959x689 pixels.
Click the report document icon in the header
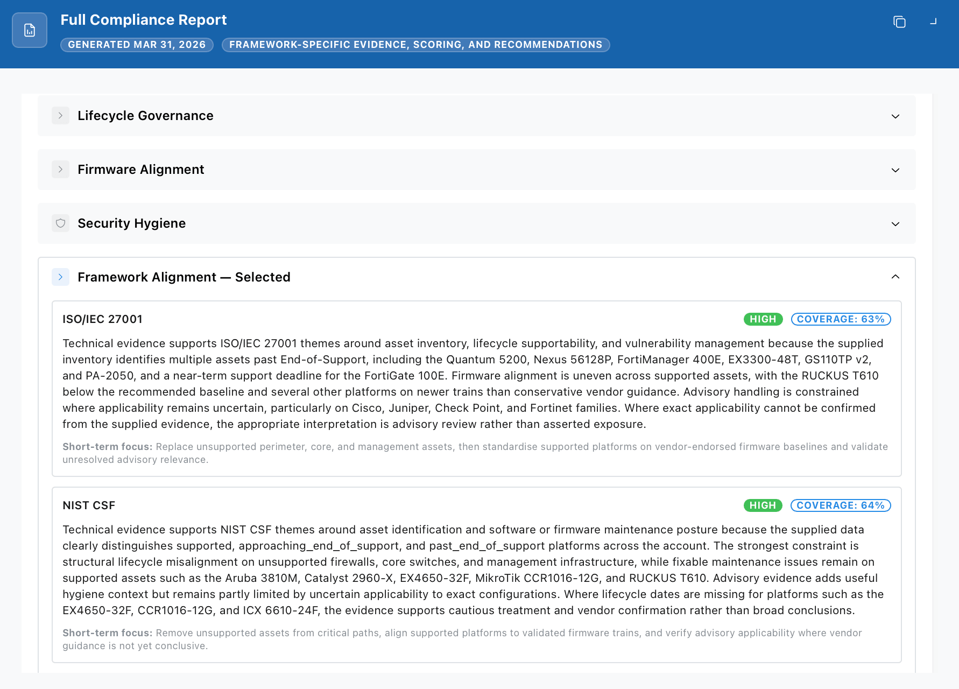click(x=29, y=30)
